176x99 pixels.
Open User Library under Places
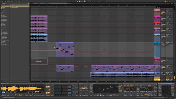tap(4, 32)
